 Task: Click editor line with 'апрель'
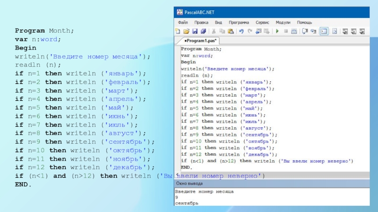point(226,102)
